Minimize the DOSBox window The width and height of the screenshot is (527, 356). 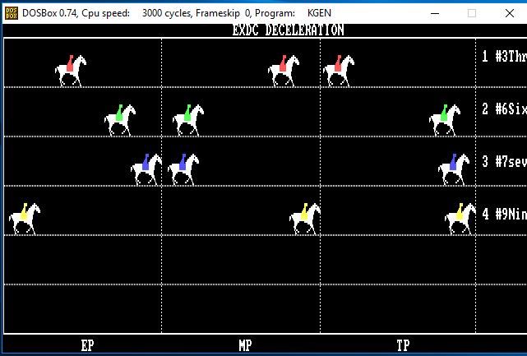(x=435, y=13)
